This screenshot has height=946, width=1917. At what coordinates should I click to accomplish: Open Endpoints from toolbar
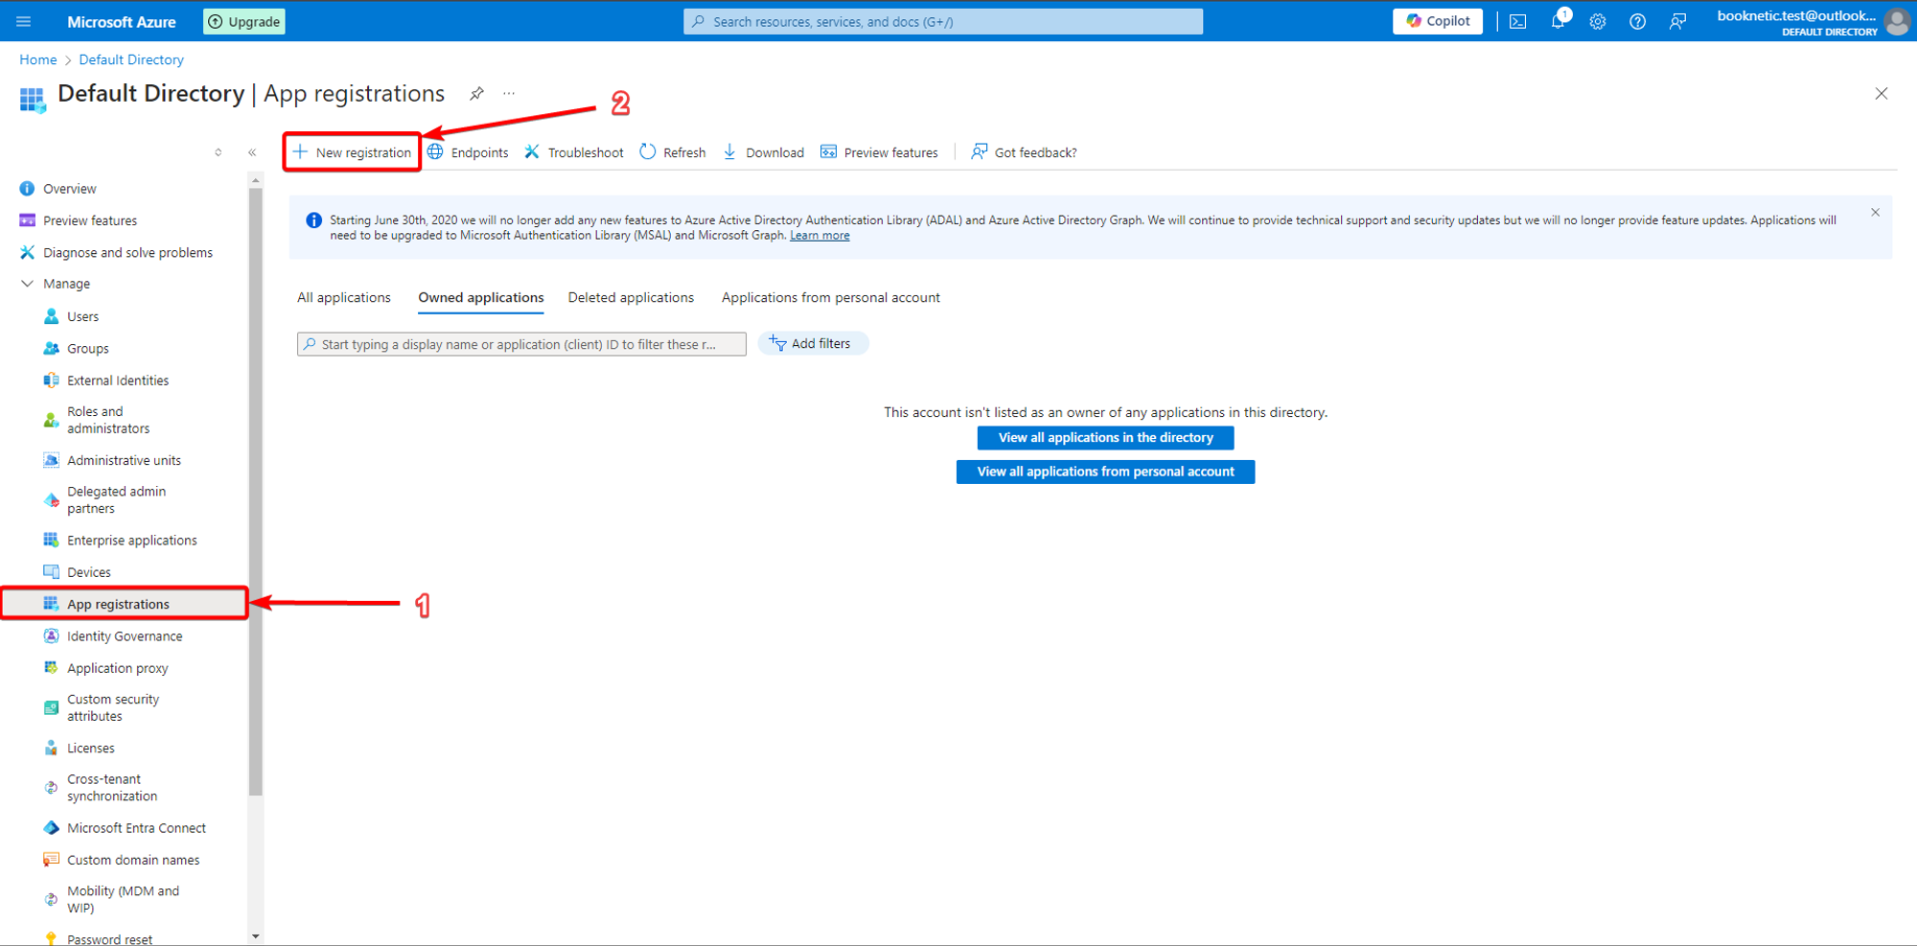468,152
